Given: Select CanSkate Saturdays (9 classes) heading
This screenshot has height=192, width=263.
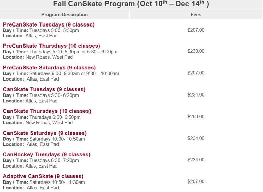Looking at the screenshot, I should pyautogui.click(x=45, y=133).
